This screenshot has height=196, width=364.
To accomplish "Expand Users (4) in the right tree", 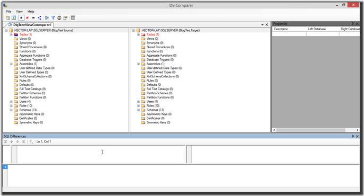I will point(138,102).
